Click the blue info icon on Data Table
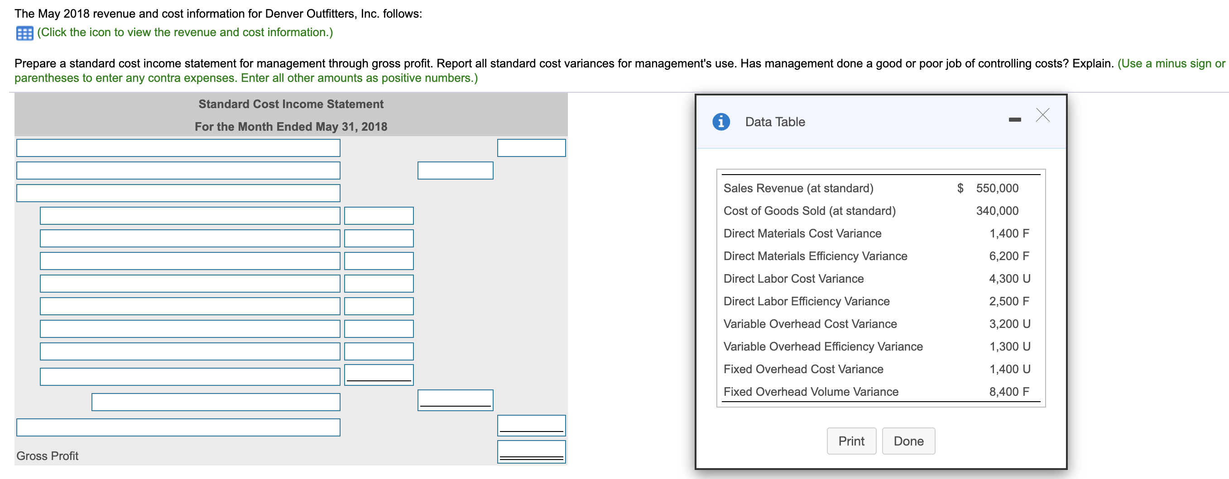The width and height of the screenshot is (1229, 479). pyautogui.click(x=722, y=121)
